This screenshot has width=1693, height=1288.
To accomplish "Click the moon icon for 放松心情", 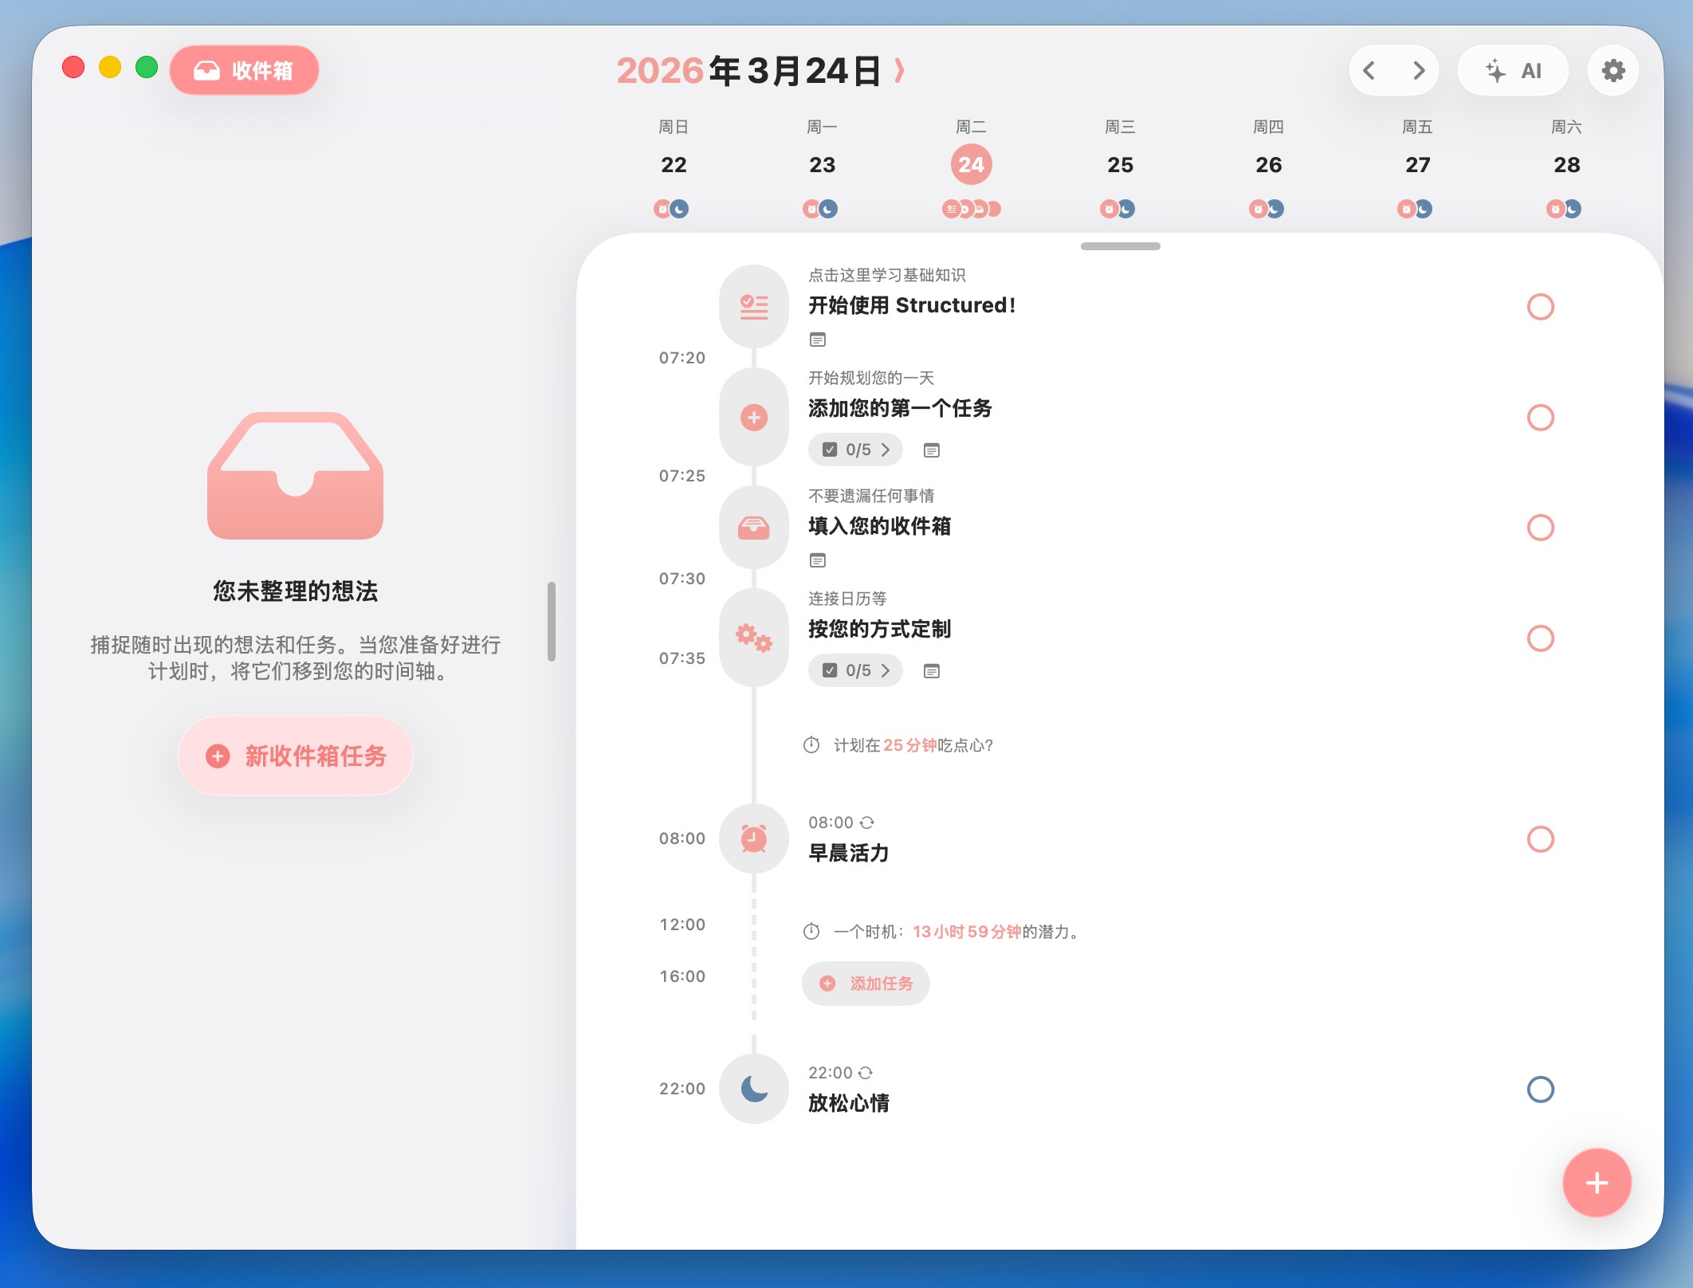I will 753,1089.
